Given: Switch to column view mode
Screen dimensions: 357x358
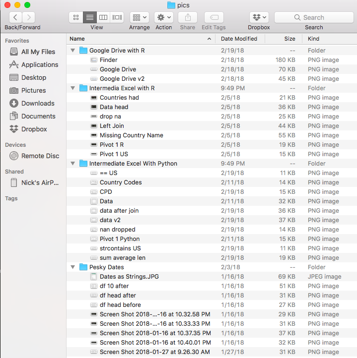Looking at the screenshot, I should (x=103, y=17).
